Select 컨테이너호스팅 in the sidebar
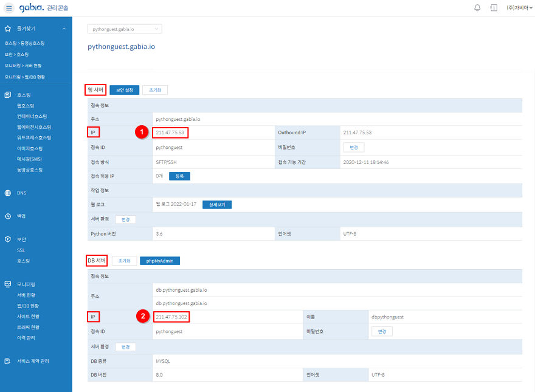This screenshot has width=535, height=392. (x=32, y=116)
